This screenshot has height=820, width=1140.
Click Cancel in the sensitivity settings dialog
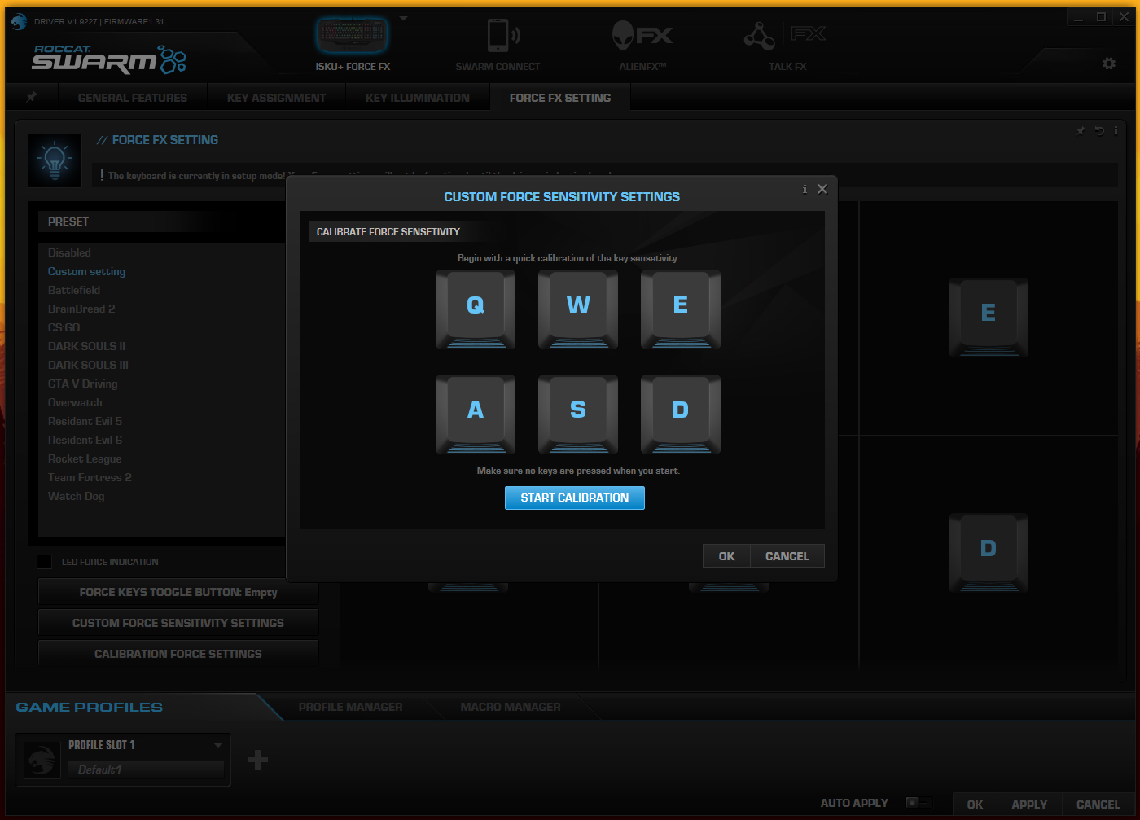787,556
